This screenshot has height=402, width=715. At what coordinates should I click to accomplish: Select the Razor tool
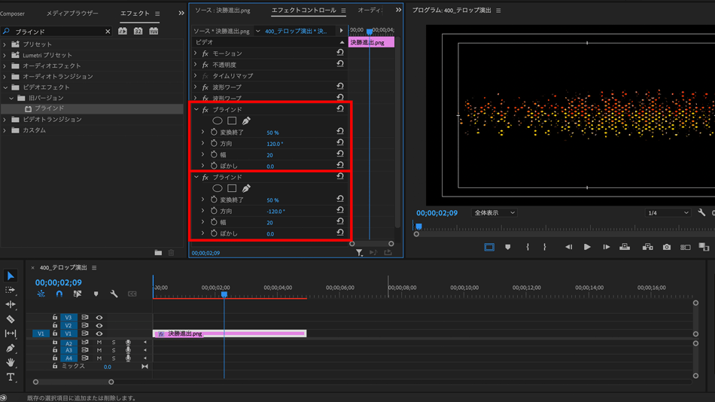(11, 319)
